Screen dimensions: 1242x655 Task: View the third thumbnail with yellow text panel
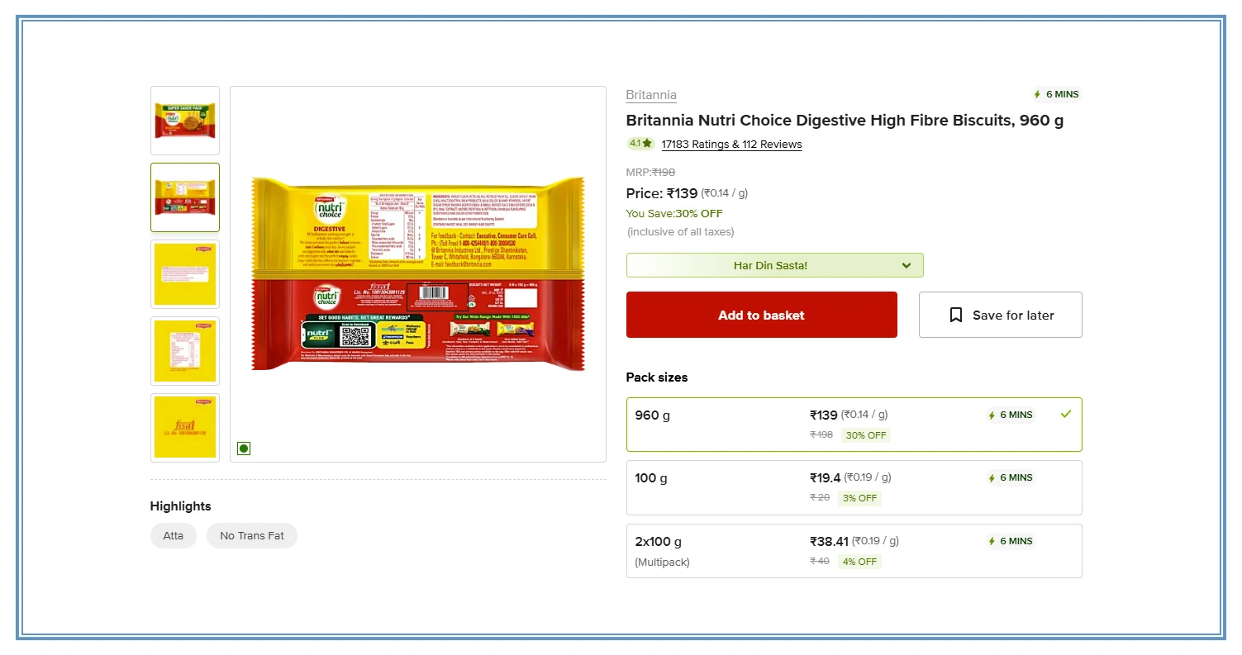(x=185, y=274)
